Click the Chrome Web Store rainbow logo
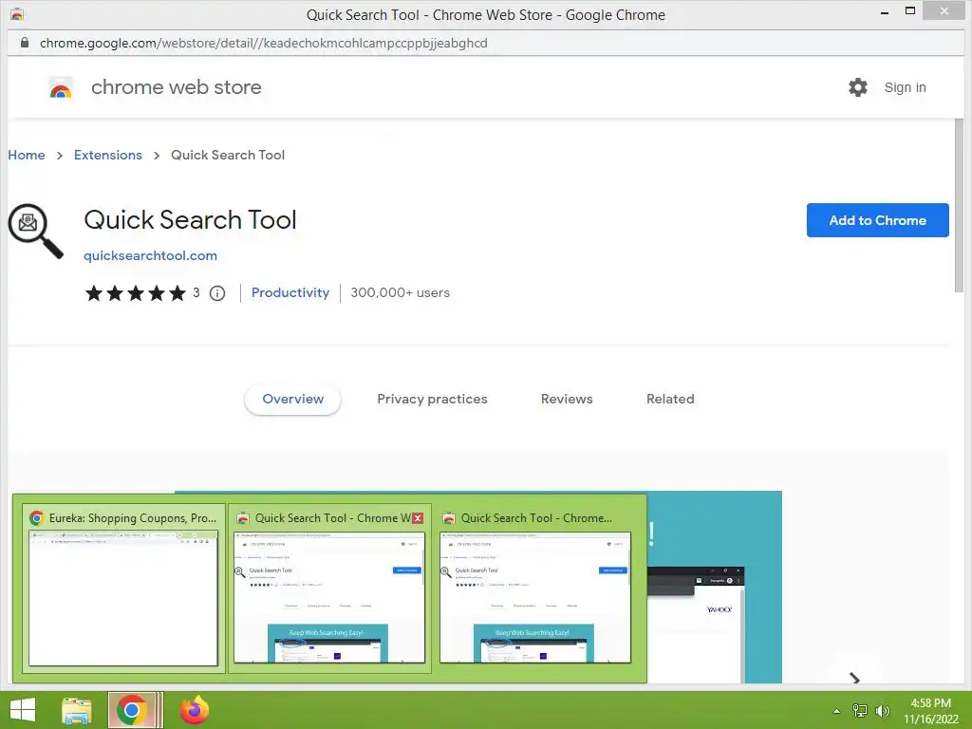 coord(61,87)
